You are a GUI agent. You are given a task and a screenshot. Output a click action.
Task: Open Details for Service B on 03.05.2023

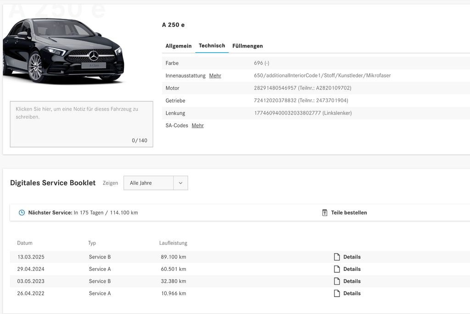pos(352,281)
